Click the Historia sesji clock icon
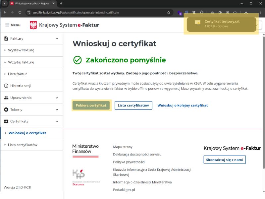Image resolution: width=265 pixels, height=199 pixels. pyautogui.click(x=6, y=86)
